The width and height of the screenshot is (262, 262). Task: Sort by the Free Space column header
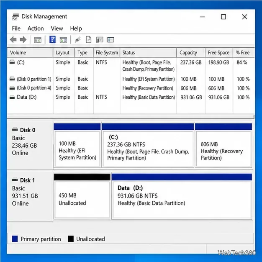[219, 53]
